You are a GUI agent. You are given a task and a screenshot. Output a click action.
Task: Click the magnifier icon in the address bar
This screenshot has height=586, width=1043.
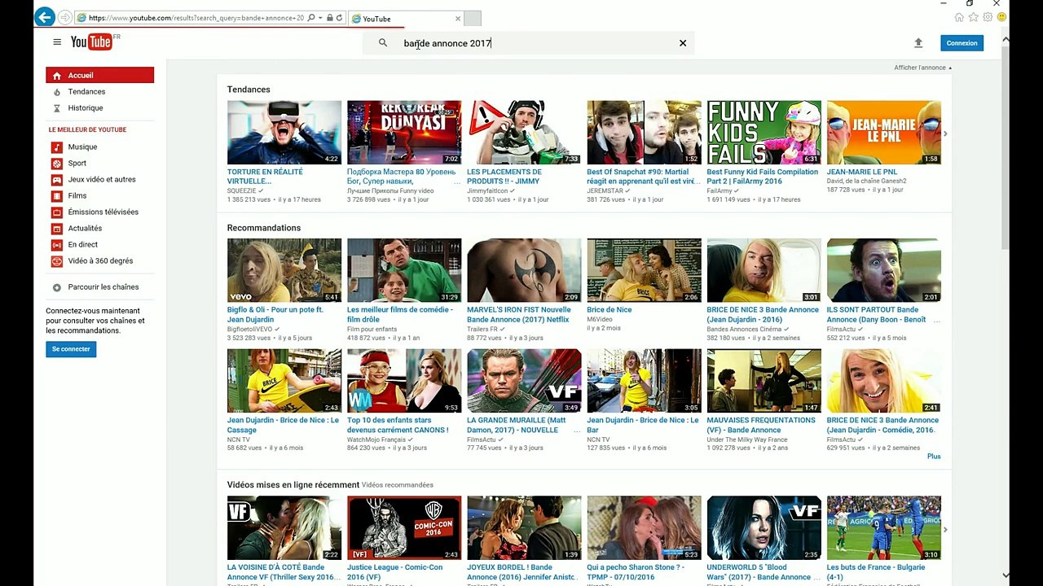click(311, 18)
